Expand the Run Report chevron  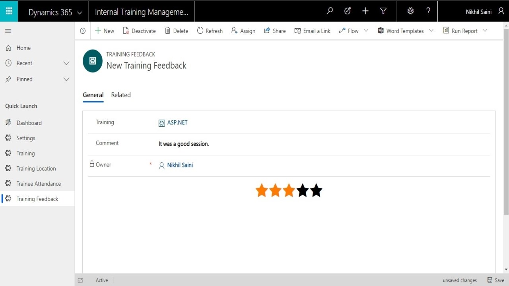point(485,31)
